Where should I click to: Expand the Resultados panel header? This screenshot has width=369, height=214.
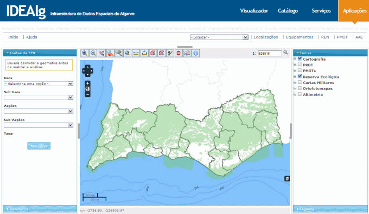[40, 209]
